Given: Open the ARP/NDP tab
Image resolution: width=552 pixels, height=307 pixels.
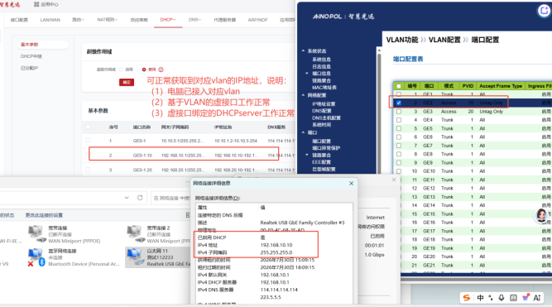Looking at the screenshot, I should [x=257, y=20].
